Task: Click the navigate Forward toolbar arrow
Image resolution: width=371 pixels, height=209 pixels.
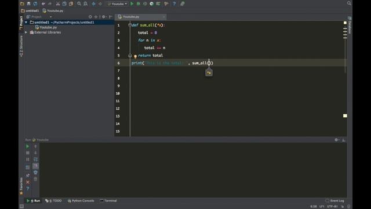Action: pos(100,3)
